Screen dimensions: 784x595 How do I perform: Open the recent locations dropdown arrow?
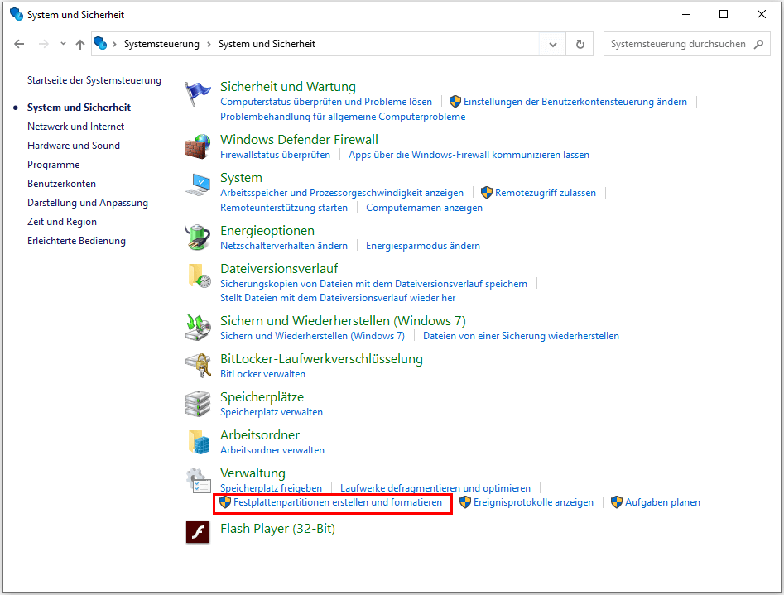pos(63,44)
